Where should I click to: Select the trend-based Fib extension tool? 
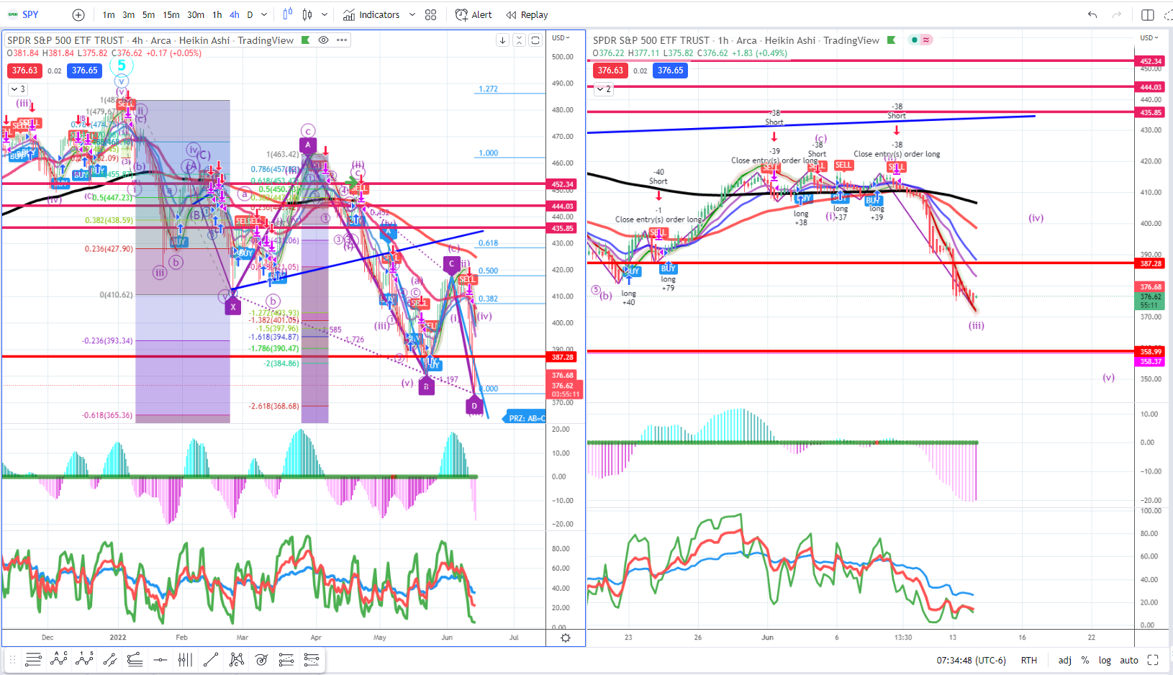(135, 659)
